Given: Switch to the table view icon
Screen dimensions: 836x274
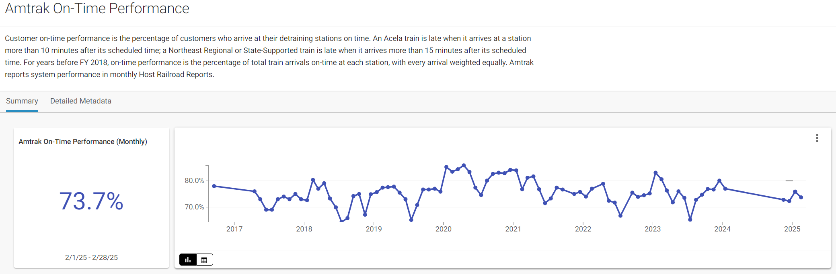Looking at the screenshot, I should [x=204, y=260].
